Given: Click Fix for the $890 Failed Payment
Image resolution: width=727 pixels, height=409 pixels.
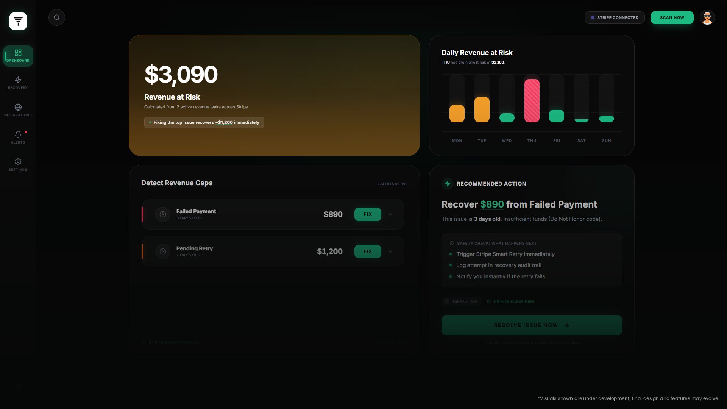Looking at the screenshot, I should pos(368,214).
